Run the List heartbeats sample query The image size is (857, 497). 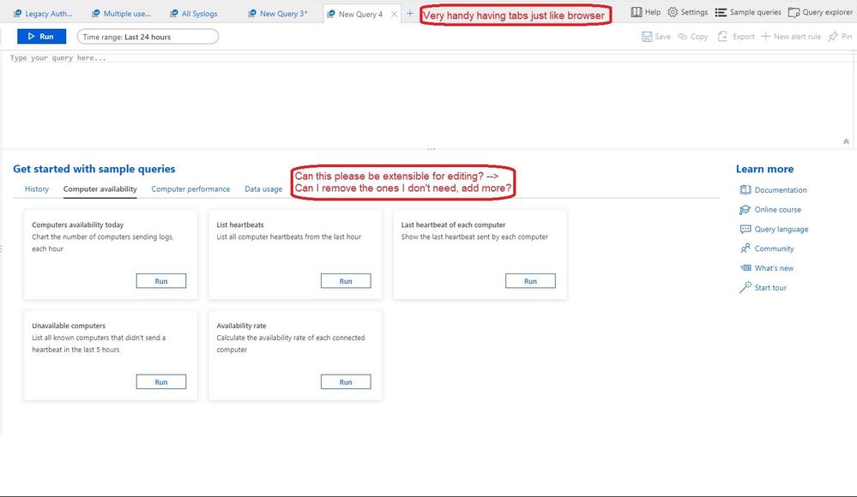[x=346, y=280]
